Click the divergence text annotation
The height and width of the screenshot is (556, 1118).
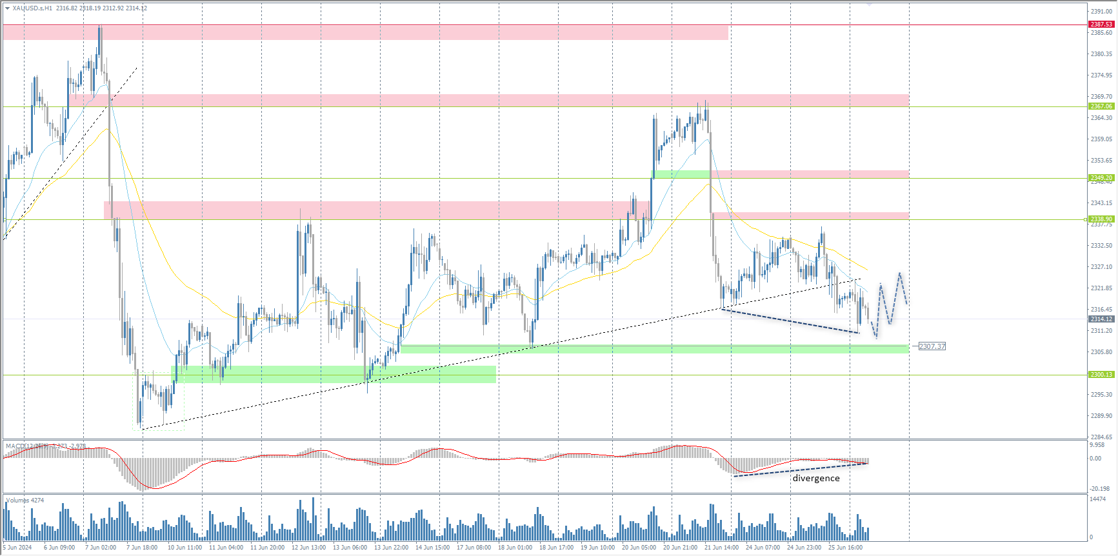816,478
